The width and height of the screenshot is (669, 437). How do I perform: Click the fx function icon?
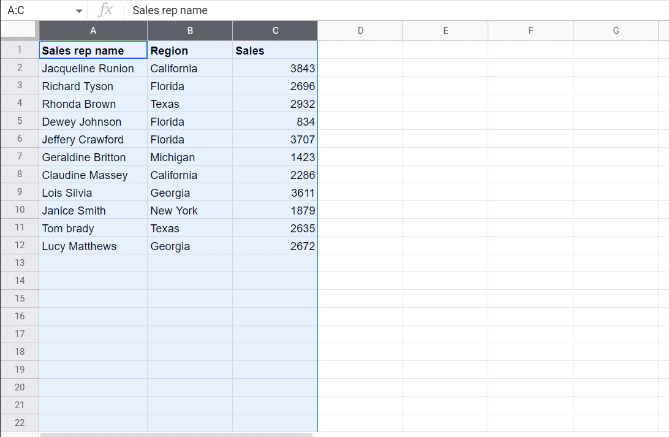(106, 10)
